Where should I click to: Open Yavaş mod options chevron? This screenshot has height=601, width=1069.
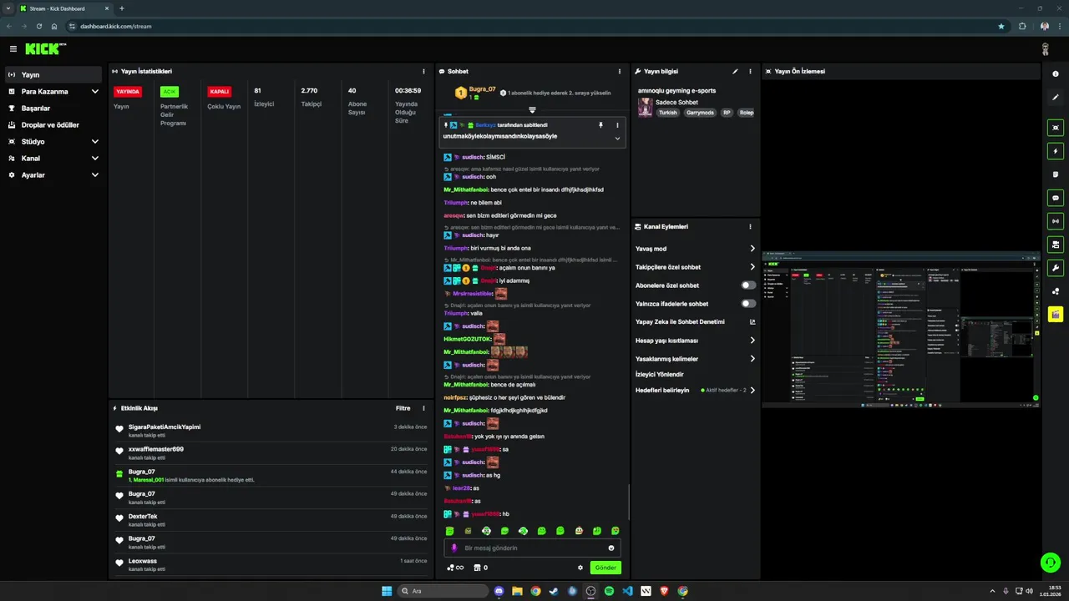click(x=752, y=249)
